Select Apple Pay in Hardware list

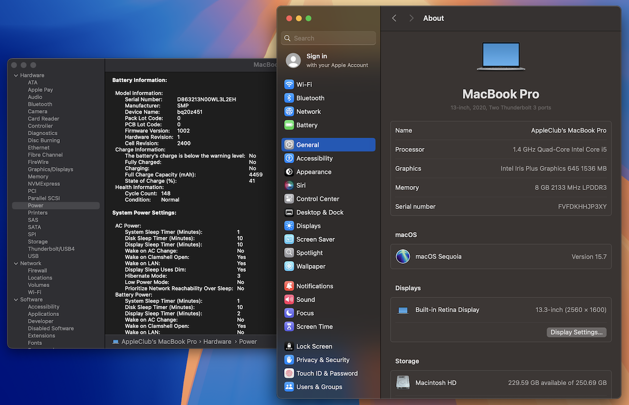[x=40, y=90]
